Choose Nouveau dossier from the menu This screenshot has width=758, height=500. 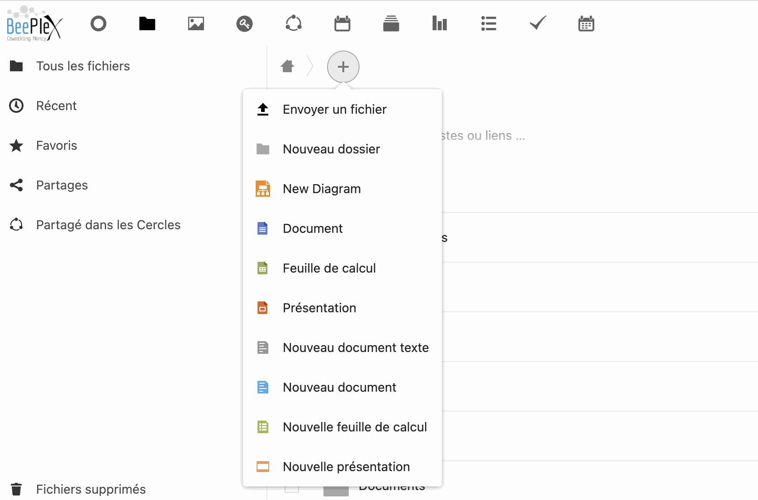tap(331, 149)
